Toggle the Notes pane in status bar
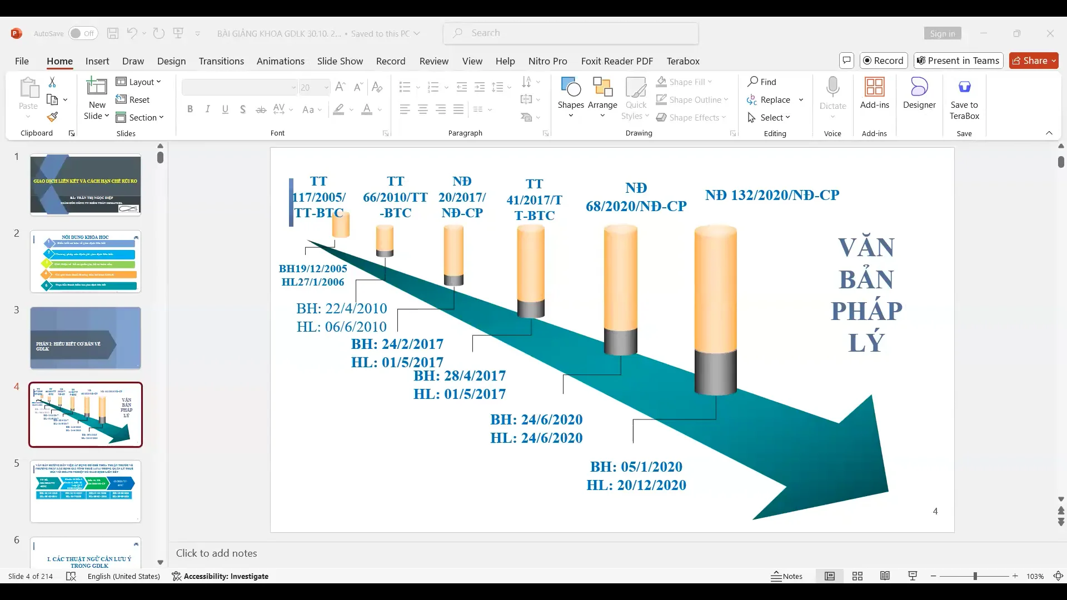 tap(786, 576)
